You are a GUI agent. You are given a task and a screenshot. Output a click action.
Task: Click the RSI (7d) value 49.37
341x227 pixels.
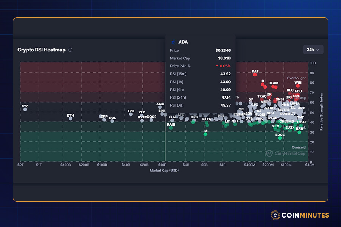click(x=225, y=105)
